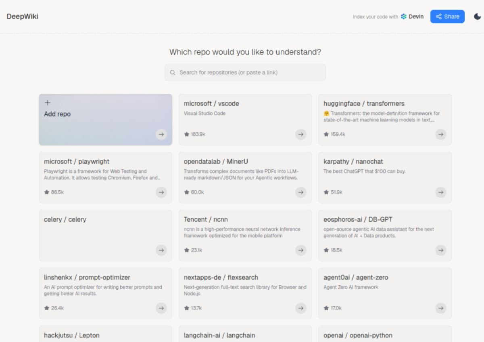The height and width of the screenshot is (342, 484).
Task: Click arrow on microsoft / vscode card
Action: (301, 134)
